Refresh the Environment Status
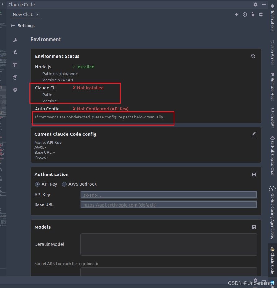This screenshot has height=288, width=277. coord(253,56)
